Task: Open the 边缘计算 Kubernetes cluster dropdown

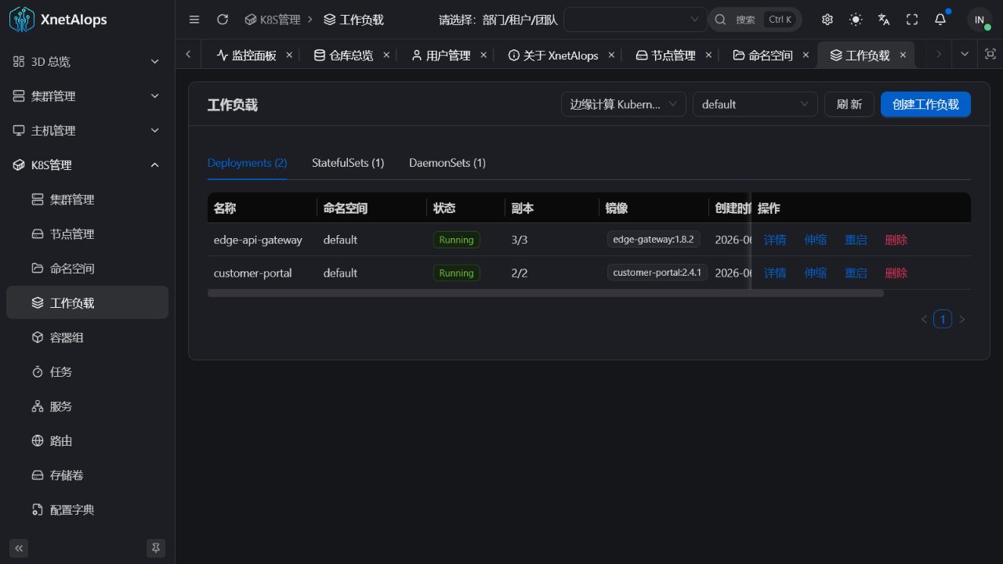Action: pos(624,104)
